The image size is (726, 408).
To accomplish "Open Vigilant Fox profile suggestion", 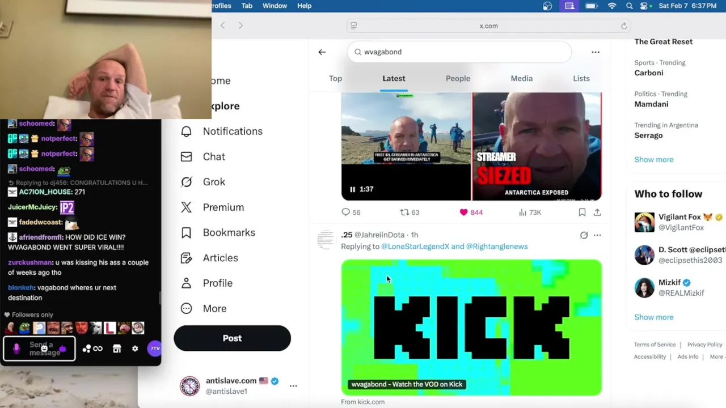I will (x=680, y=222).
